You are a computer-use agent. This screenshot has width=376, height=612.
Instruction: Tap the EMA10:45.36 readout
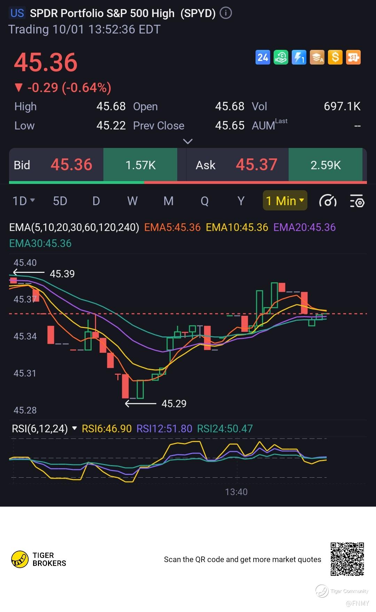coord(237,227)
